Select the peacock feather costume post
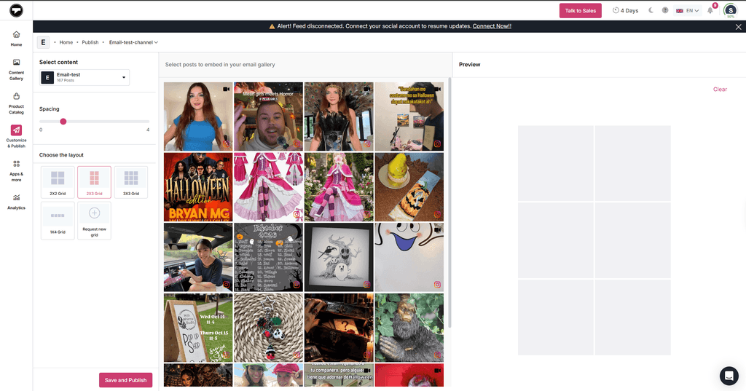 tap(339, 116)
